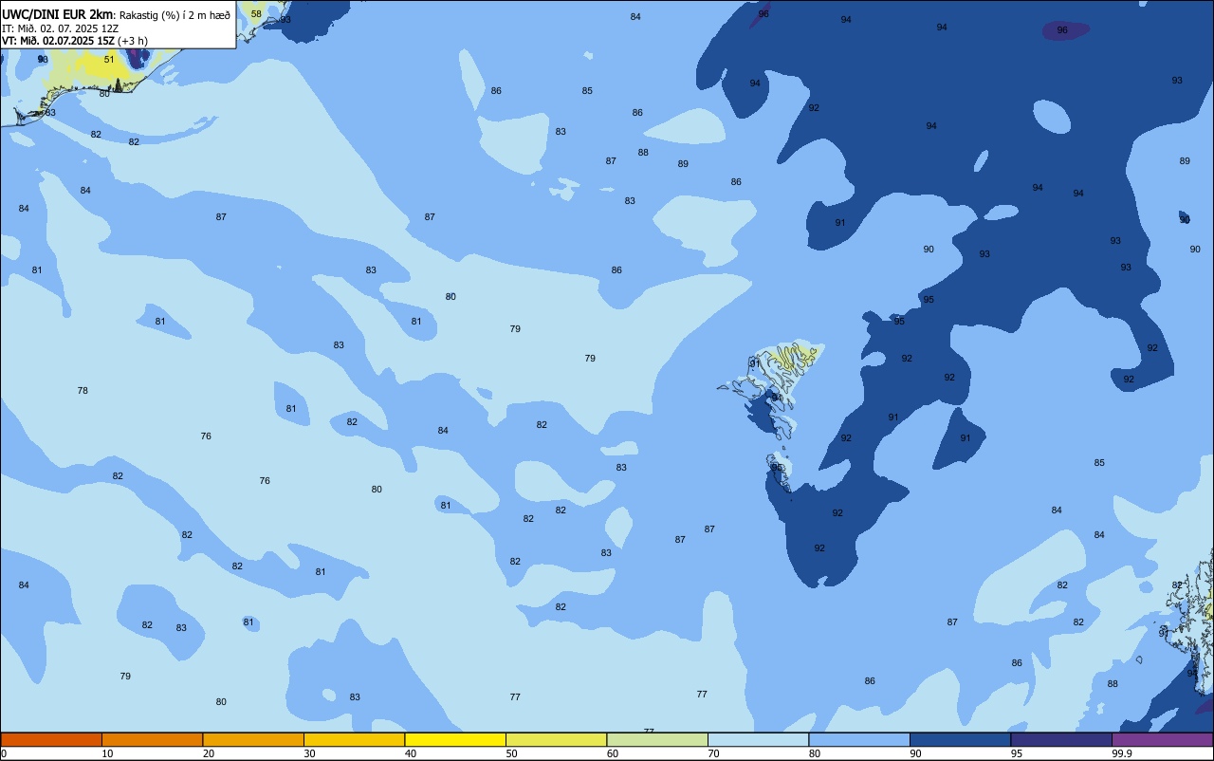Click the legend tick label '99.9'
The width and height of the screenshot is (1214, 761).
point(1123,753)
